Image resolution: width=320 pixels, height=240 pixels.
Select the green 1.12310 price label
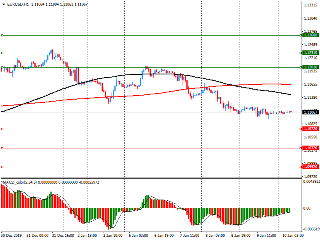pos(310,53)
